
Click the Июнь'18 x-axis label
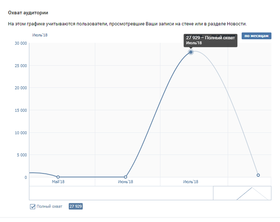(126, 182)
